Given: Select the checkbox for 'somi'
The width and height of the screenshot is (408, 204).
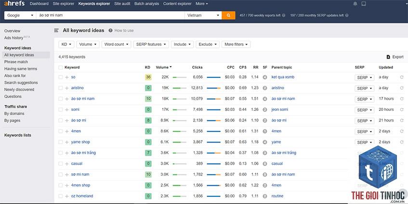Looking at the screenshot, I should tap(60, 109).
